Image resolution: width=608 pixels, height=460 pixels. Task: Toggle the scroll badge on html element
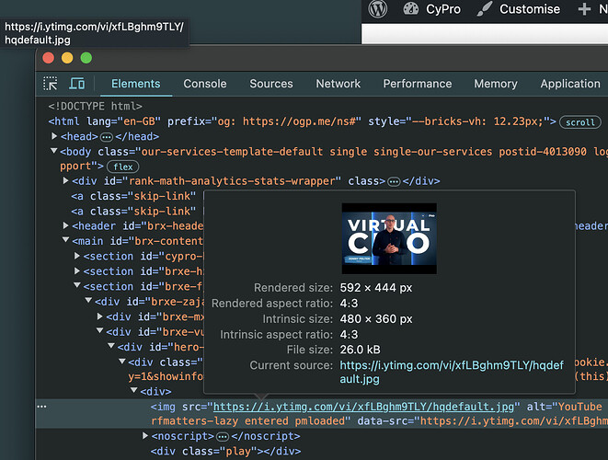click(x=580, y=121)
